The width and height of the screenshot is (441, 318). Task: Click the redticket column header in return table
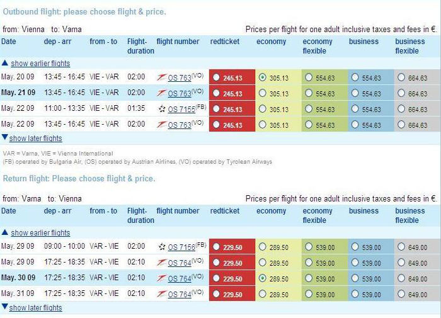tap(225, 211)
